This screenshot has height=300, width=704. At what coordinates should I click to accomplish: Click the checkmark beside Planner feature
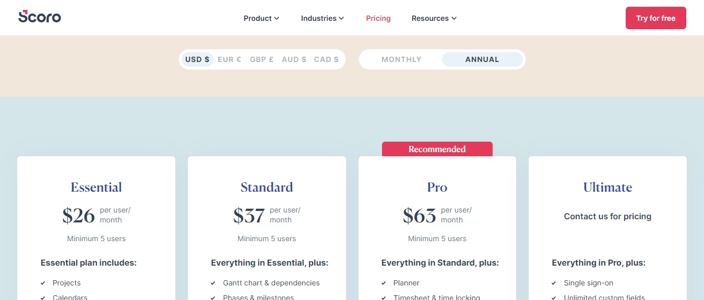coord(384,283)
